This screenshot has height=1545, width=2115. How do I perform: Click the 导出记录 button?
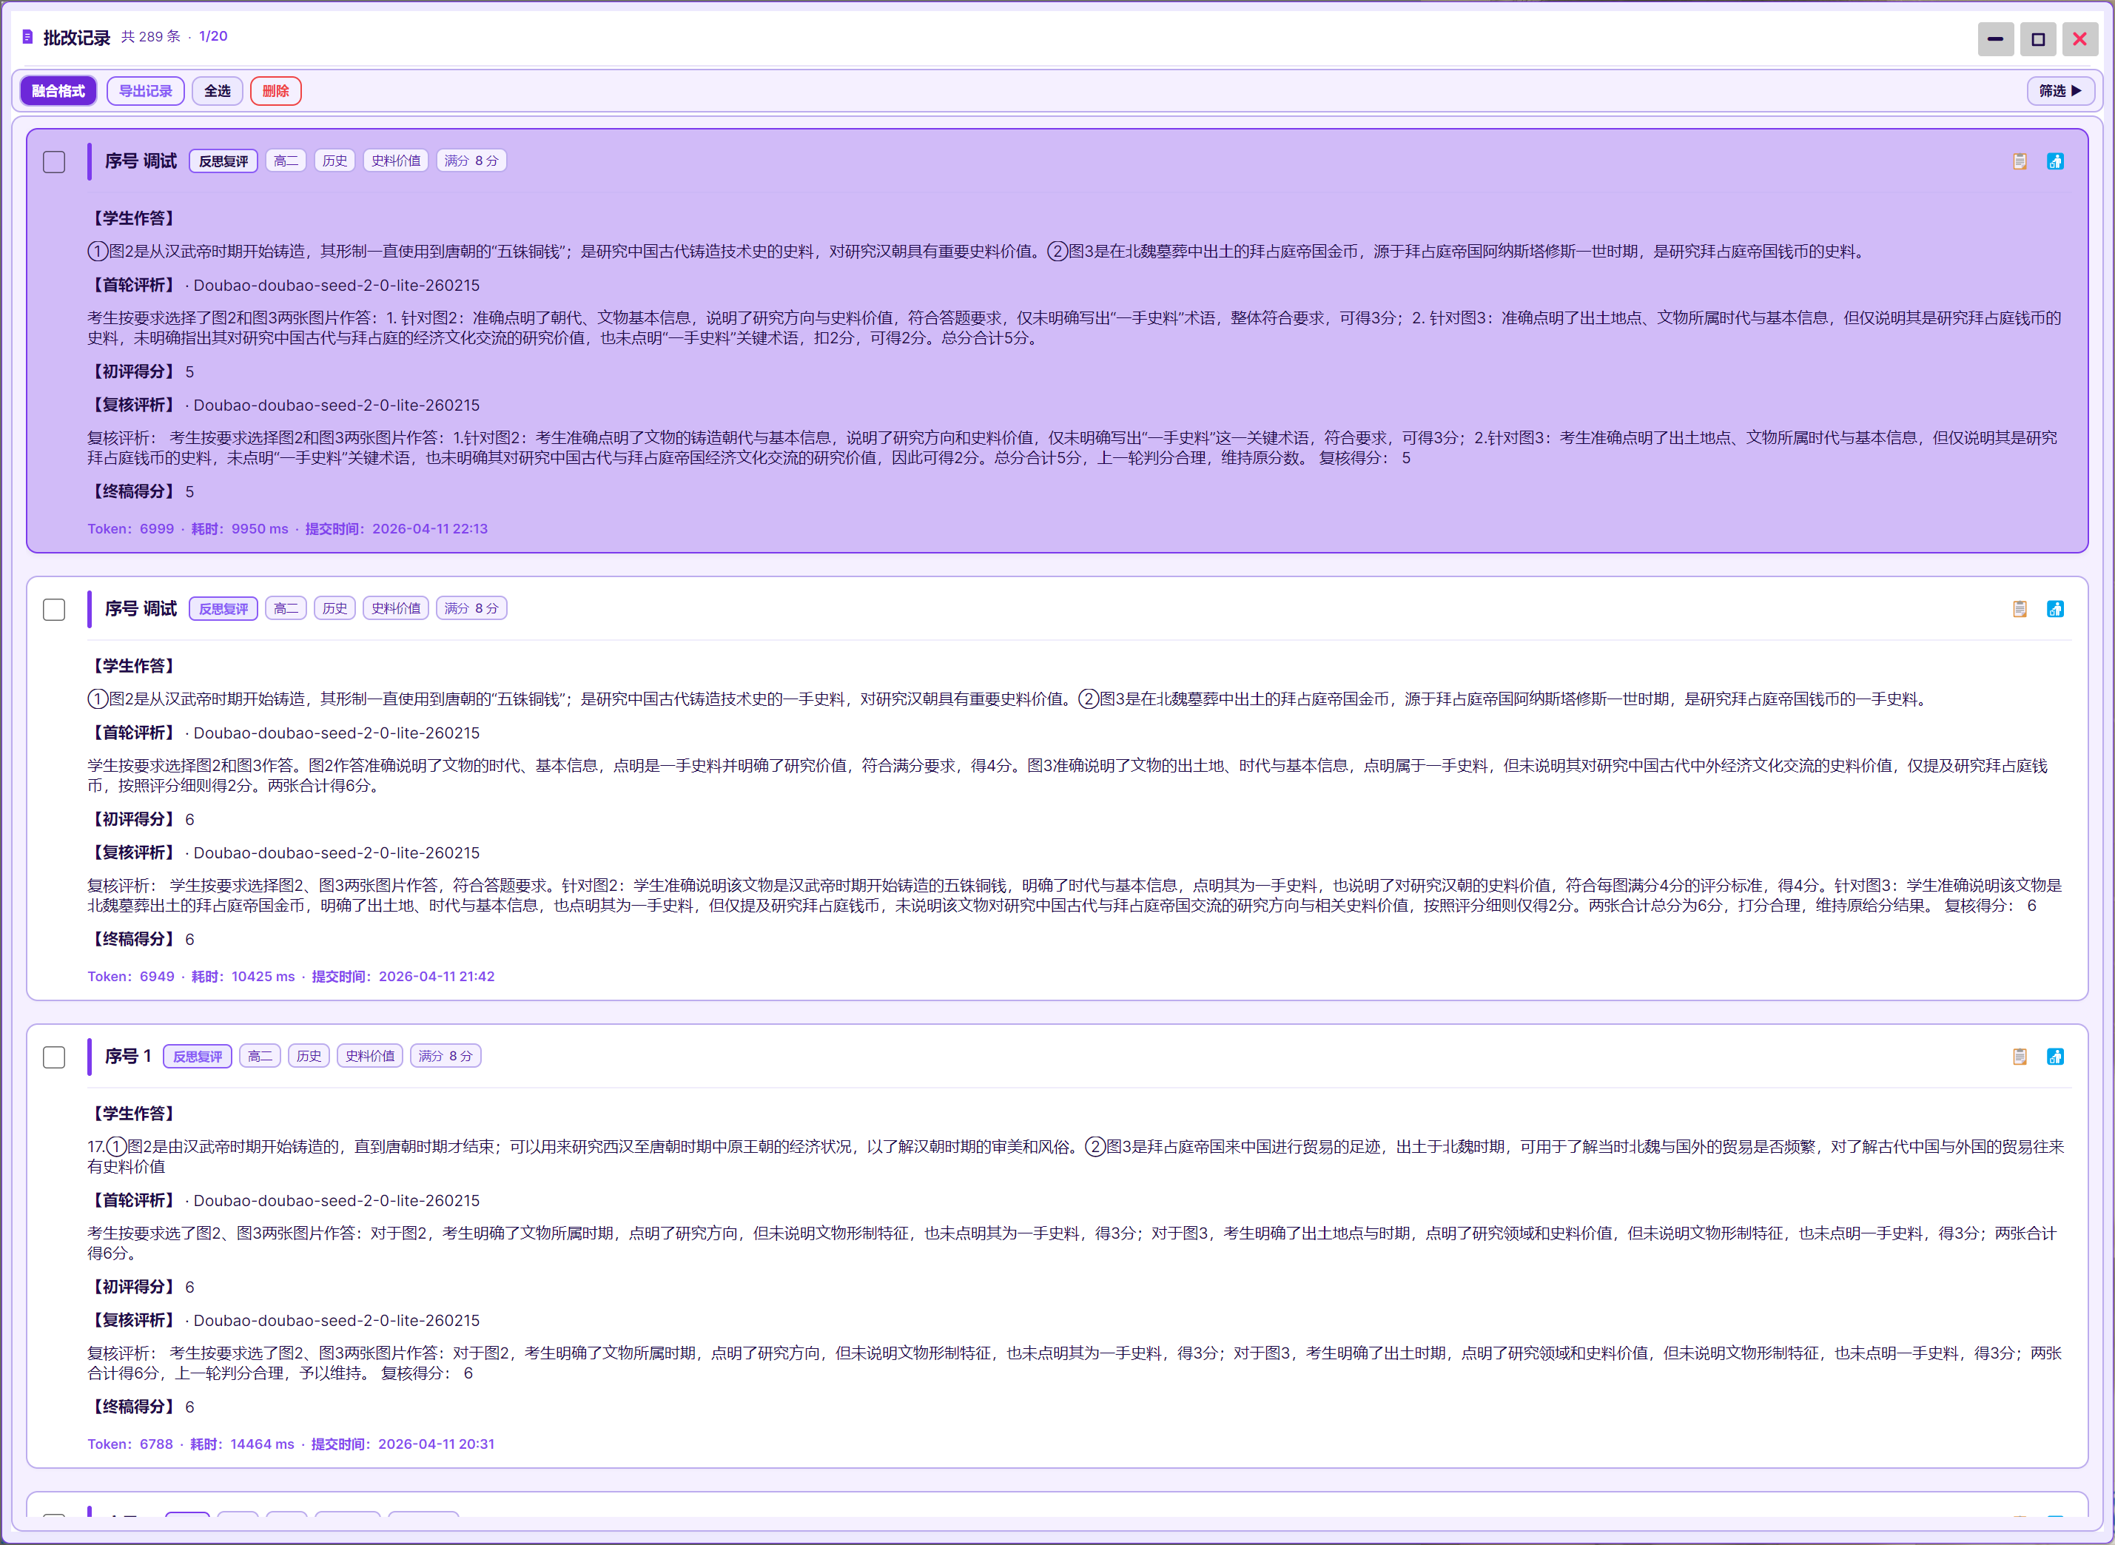tap(145, 91)
